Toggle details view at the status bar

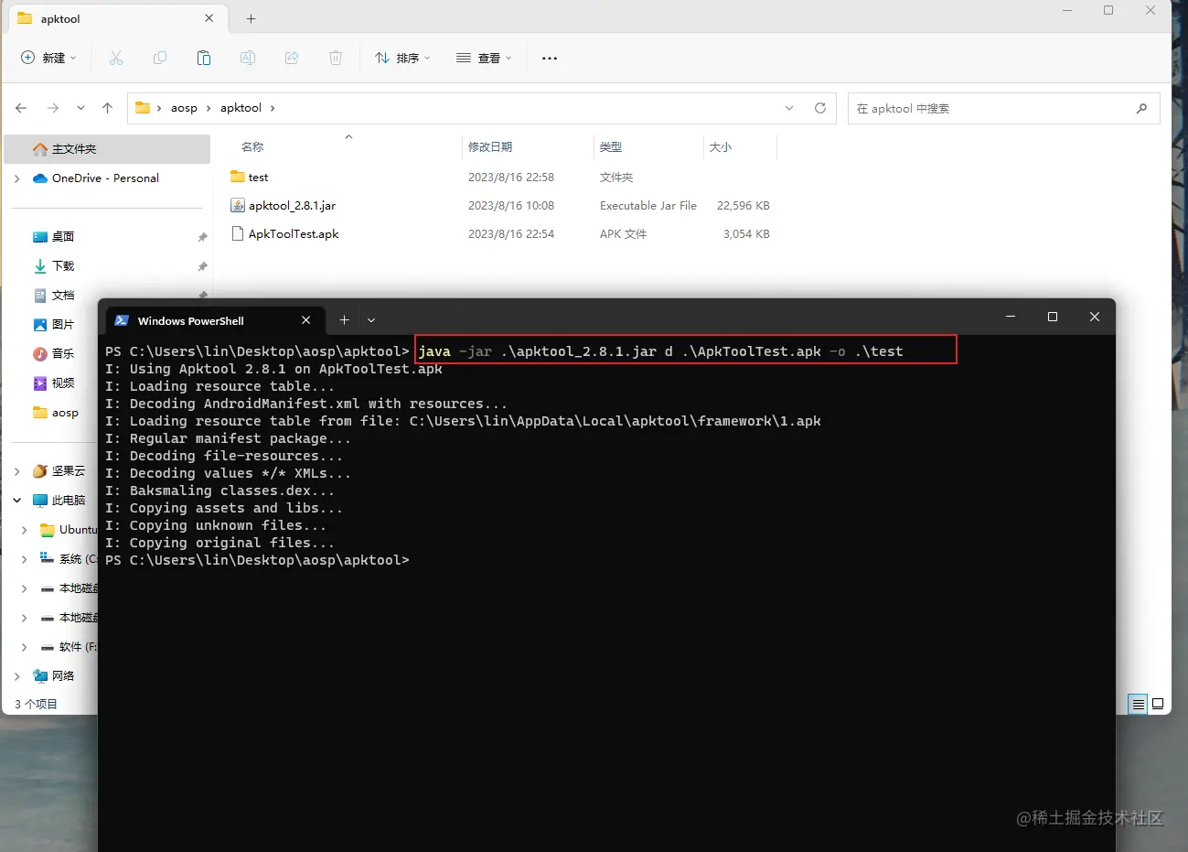pyautogui.click(x=1137, y=704)
